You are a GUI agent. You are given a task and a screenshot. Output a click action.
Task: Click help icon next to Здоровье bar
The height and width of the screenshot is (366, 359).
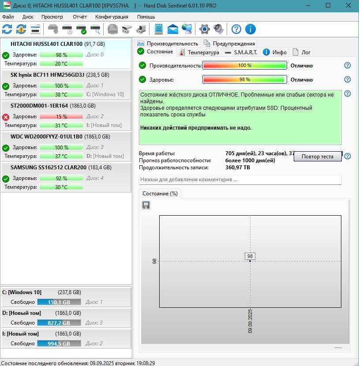[348, 79]
